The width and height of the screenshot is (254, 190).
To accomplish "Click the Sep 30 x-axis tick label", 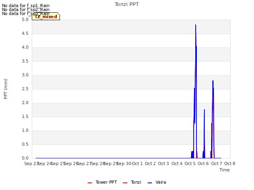I will coord(124,163).
